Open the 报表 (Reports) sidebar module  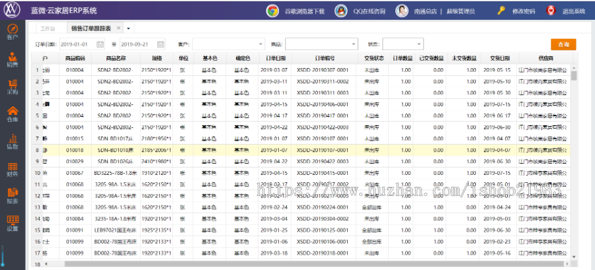[x=12, y=195]
